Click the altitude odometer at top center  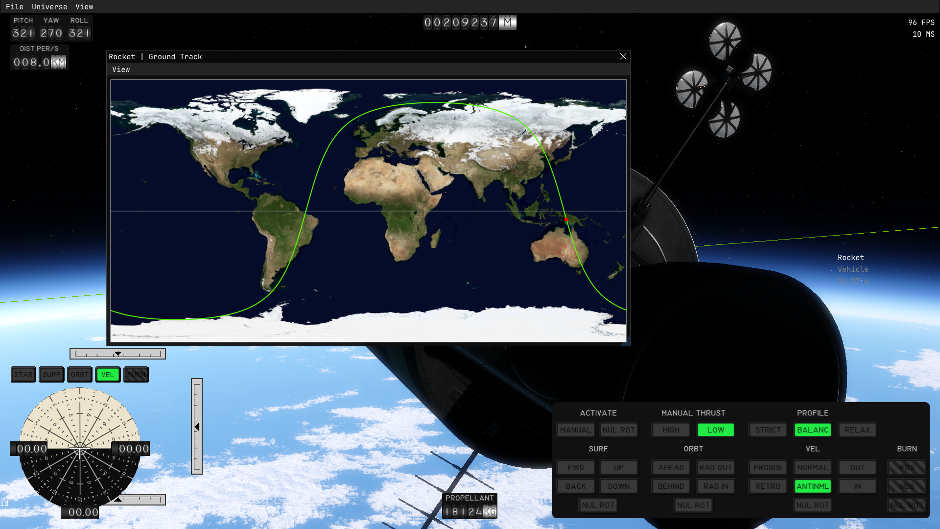(x=470, y=23)
